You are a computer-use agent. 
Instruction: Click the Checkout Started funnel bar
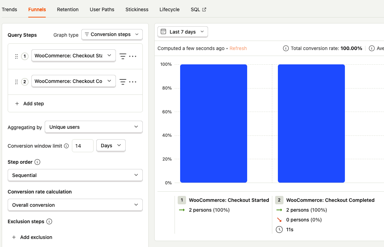[214, 123]
